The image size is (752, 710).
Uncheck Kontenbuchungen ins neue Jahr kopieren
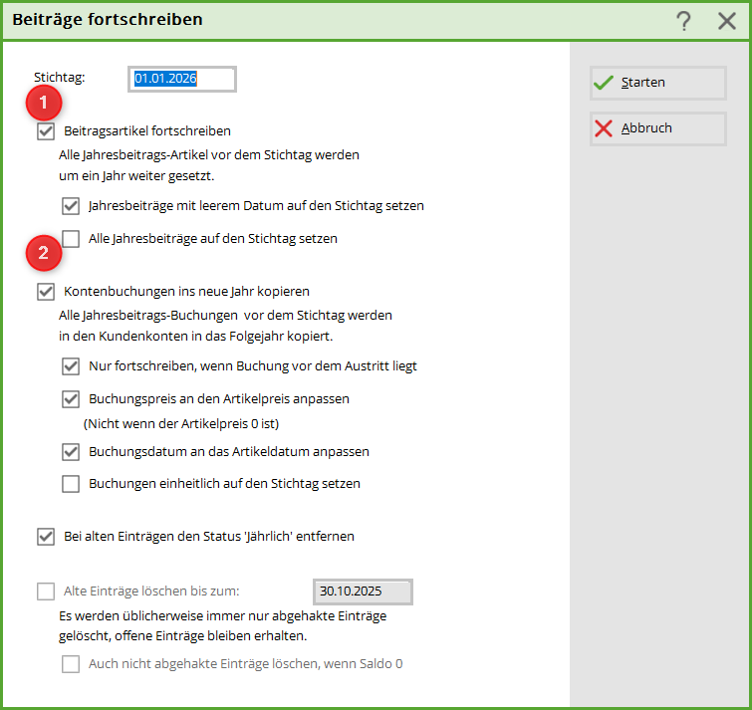pos(46,292)
